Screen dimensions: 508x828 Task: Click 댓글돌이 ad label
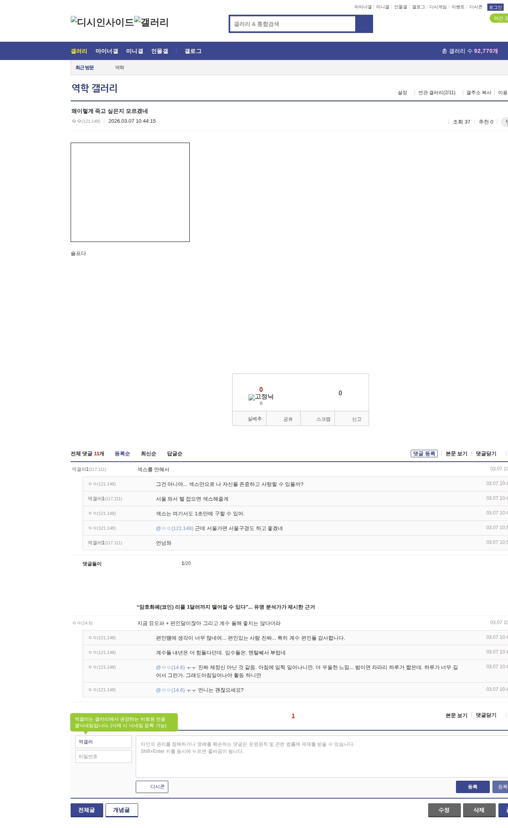(x=92, y=564)
